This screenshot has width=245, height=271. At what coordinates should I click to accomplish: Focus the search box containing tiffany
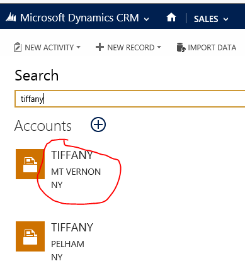[130, 99]
